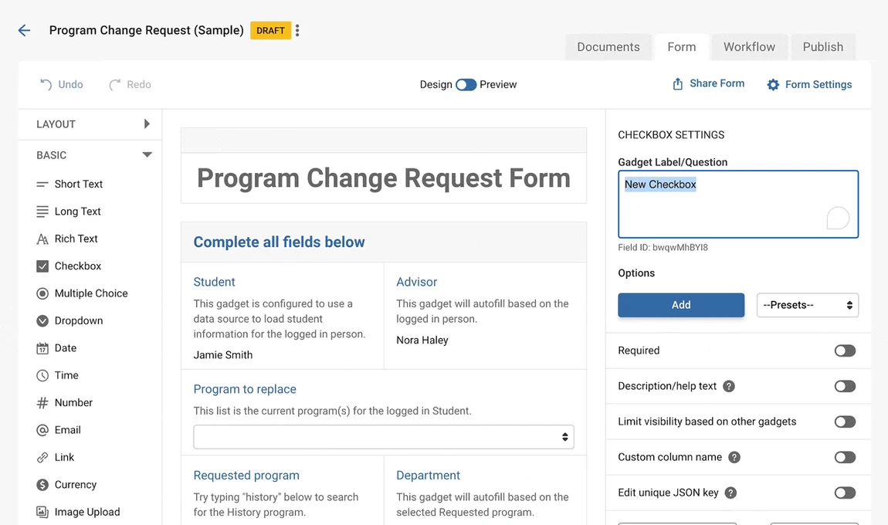Screen dimensions: 888x525
Task: Click the Program Change Request Form title
Action: pyautogui.click(x=384, y=178)
